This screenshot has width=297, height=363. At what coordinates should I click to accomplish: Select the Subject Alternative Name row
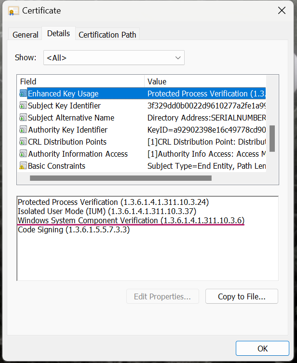[x=142, y=118]
